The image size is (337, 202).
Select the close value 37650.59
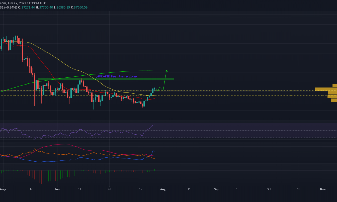tap(81, 7)
